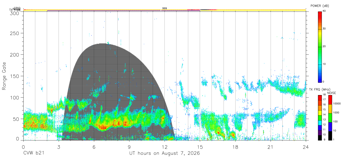Click the '12' UT hour axis tick label
Screen dimensions: 344x159
click(x=165, y=147)
